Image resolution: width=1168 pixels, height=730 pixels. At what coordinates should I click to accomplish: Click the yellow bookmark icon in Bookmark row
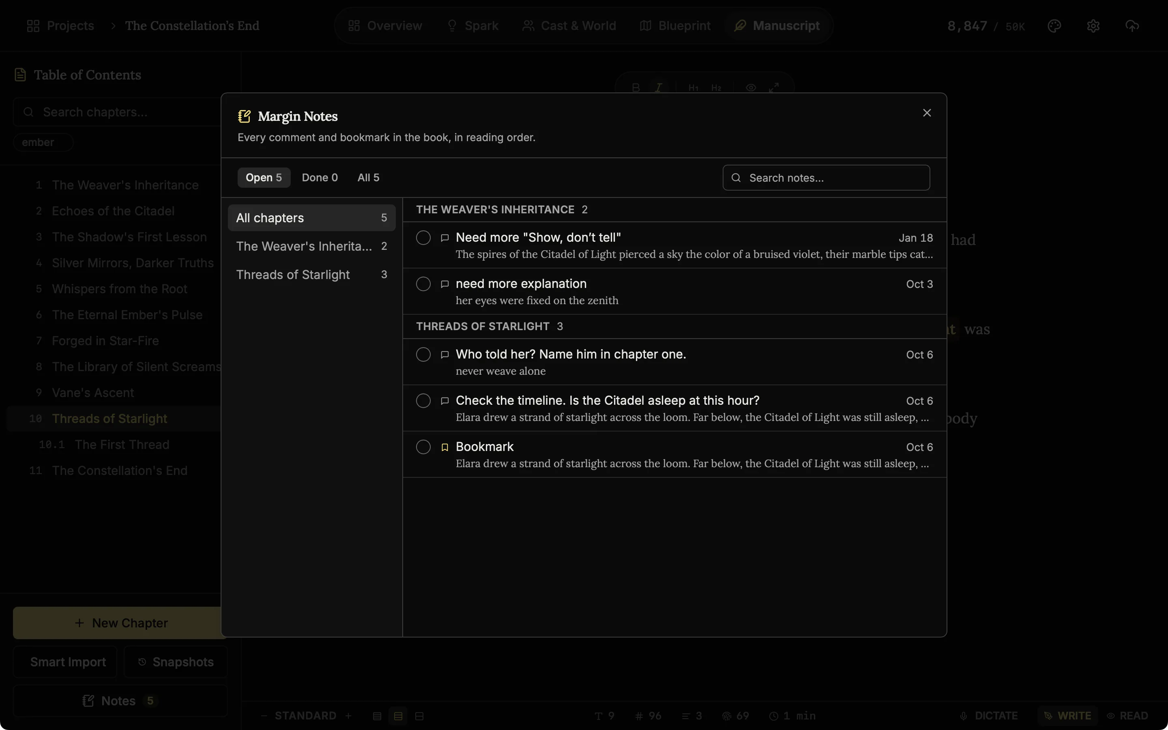pos(444,447)
